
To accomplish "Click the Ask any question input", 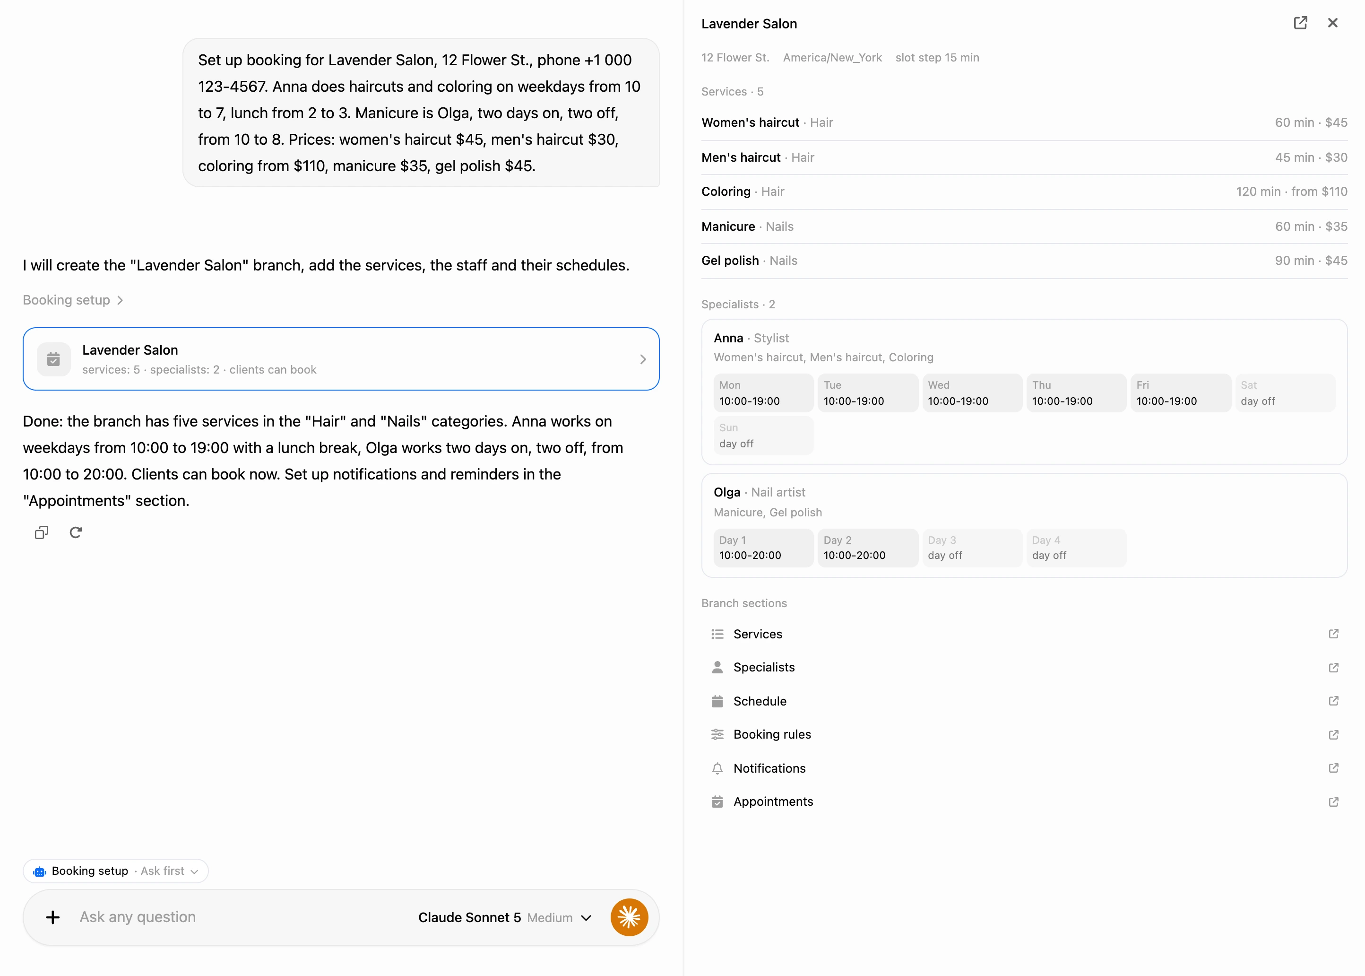I will coord(240,917).
